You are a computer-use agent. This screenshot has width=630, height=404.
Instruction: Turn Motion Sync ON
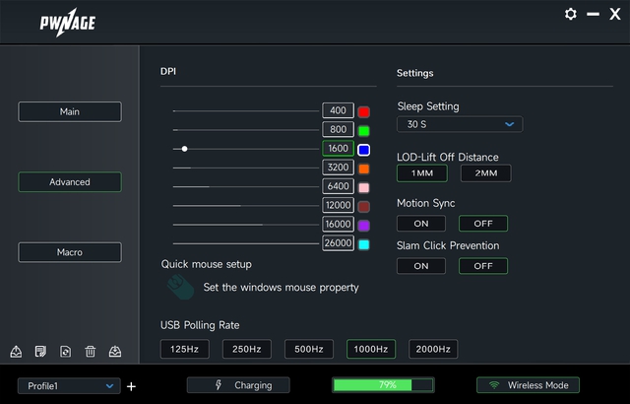pyautogui.click(x=421, y=224)
